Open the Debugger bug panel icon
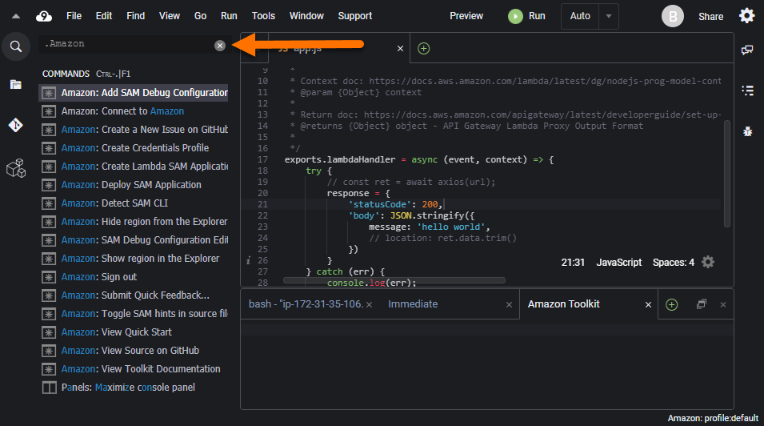764x426 pixels. [747, 131]
